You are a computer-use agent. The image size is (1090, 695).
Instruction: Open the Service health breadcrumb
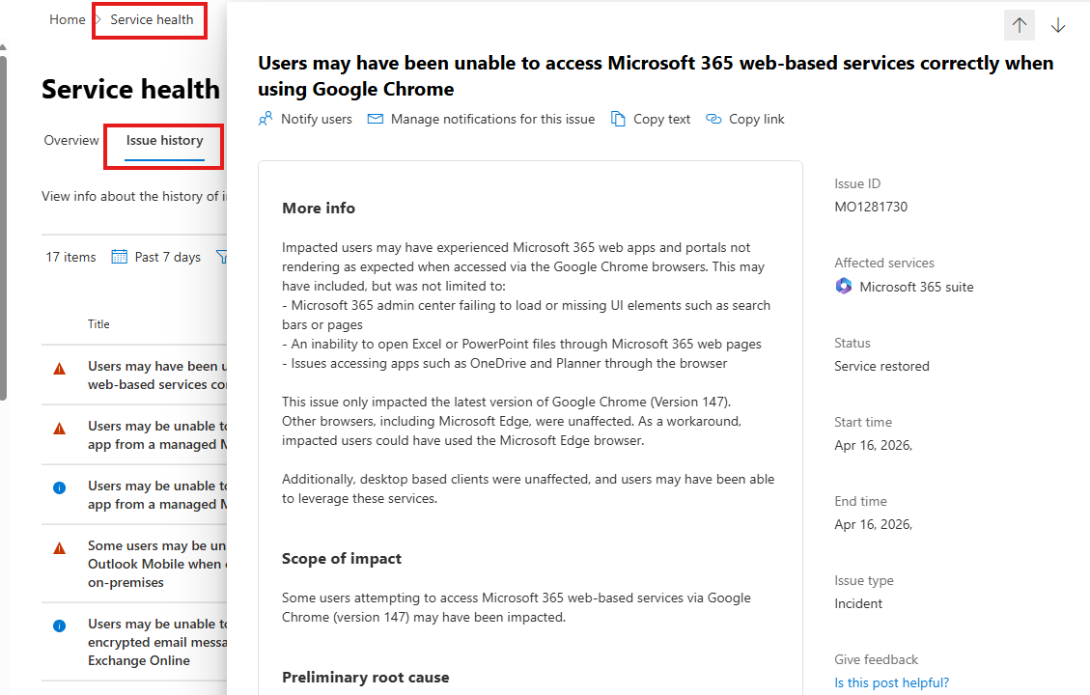coord(152,19)
